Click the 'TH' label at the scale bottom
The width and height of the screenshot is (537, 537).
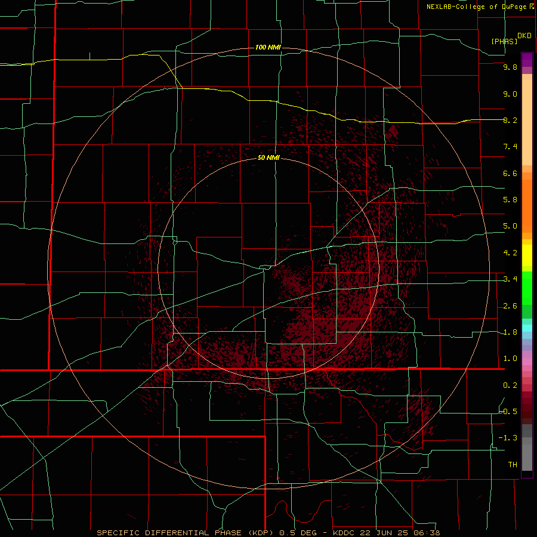pyautogui.click(x=513, y=465)
